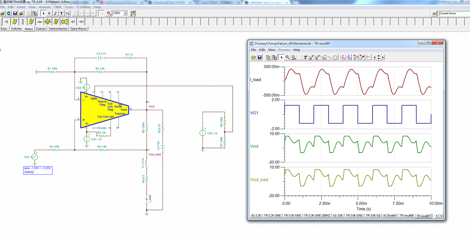
Task: Open the TI Utilities menu
Action: (x=83, y=7)
